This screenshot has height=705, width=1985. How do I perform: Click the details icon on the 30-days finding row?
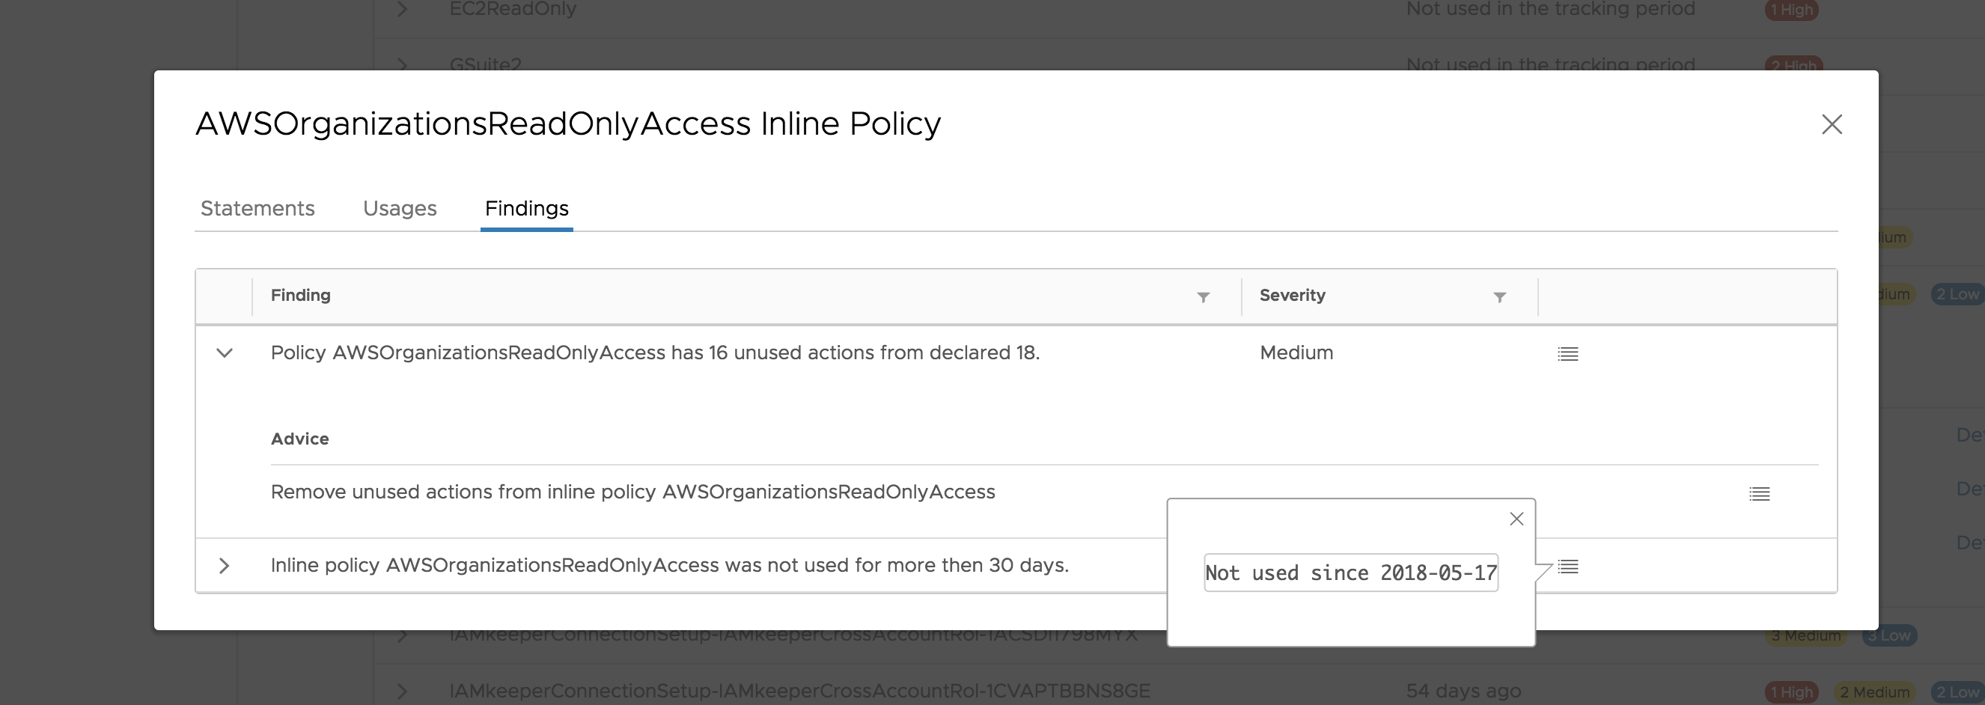tap(1567, 567)
